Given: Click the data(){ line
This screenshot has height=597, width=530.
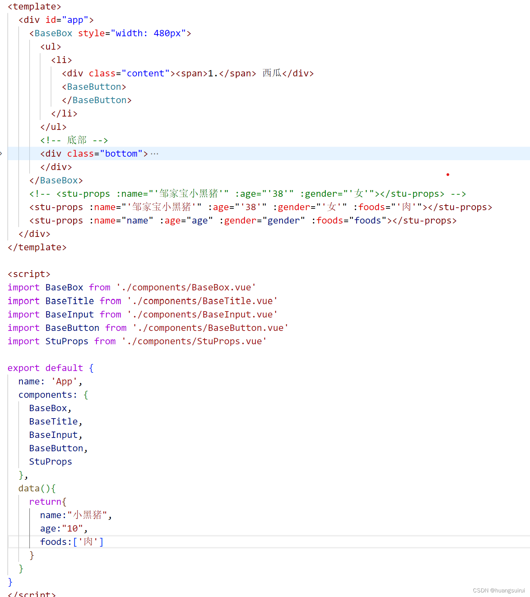Looking at the screenshot, I should click(x=37, y=489).
